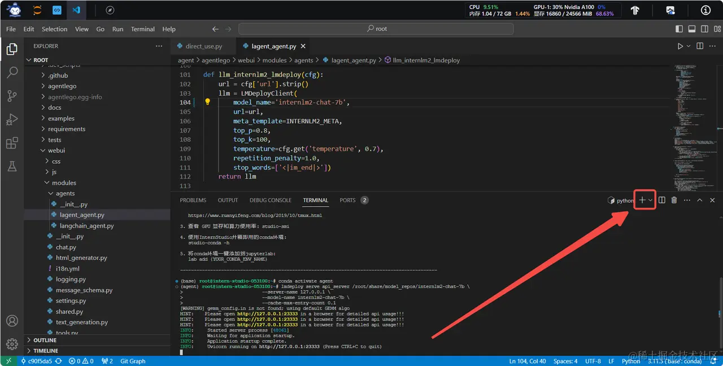Run the Python file with play button
The image size is (723, 366).
tap(680, 46)
